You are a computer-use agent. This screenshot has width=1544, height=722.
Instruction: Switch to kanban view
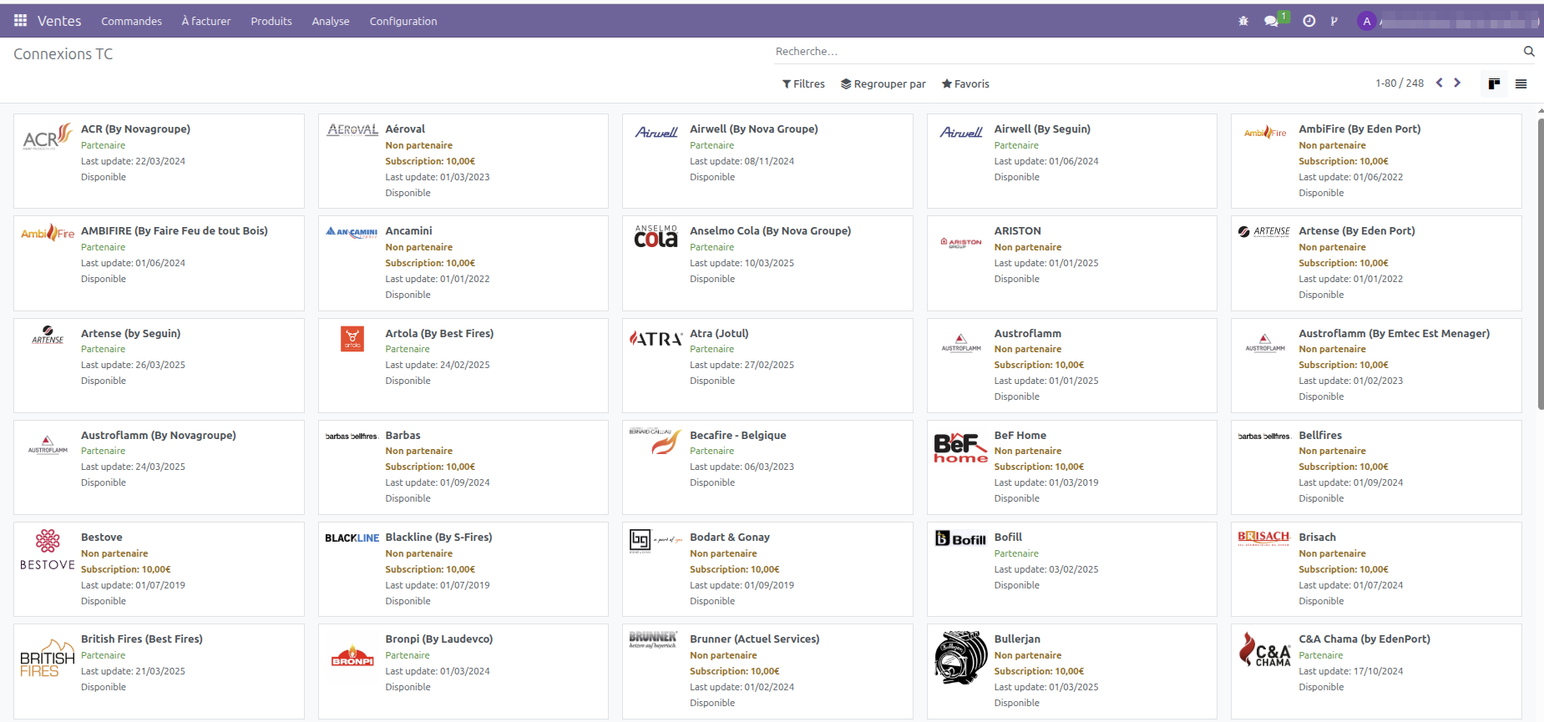pos(1494,83)
